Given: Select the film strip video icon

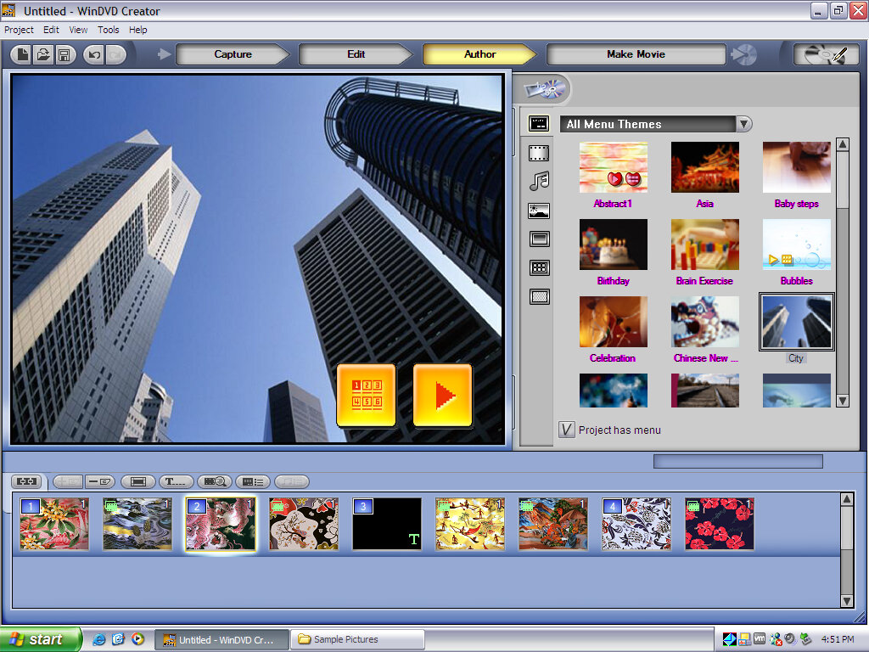Looking at the screenshot, I should pyautogui.click(x=539, y=153).
